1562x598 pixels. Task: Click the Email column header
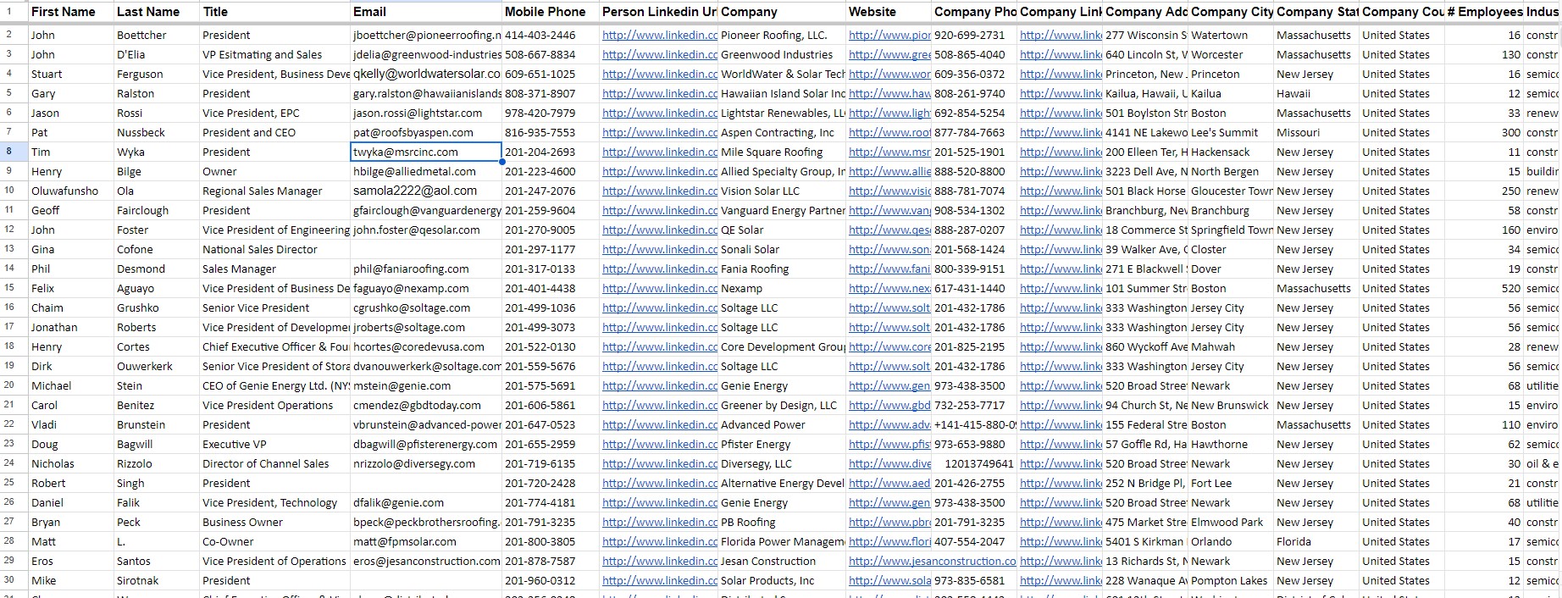pyautogui.click(x=426, y=12)
